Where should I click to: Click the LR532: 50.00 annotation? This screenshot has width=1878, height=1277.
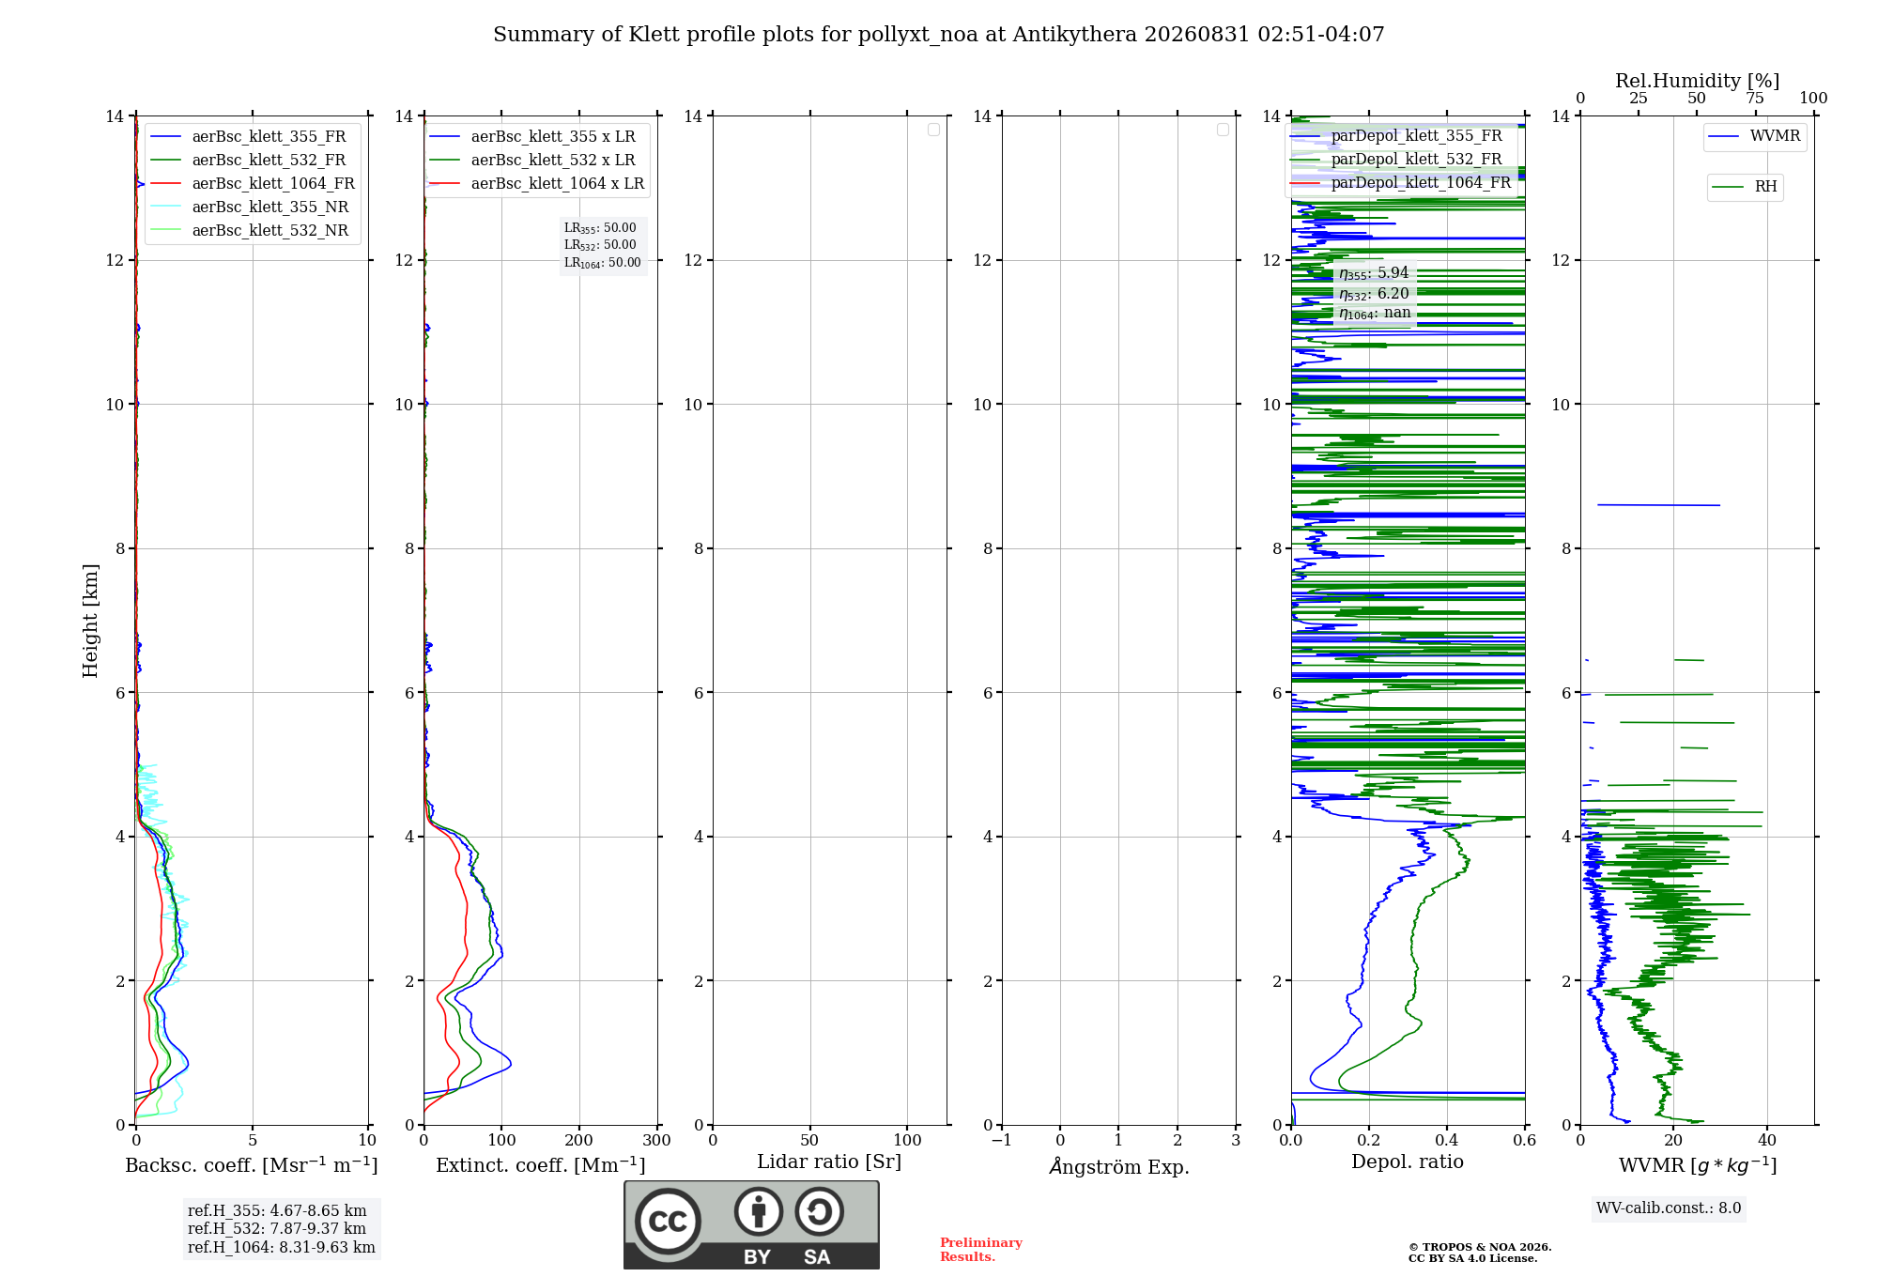(600, 245)
